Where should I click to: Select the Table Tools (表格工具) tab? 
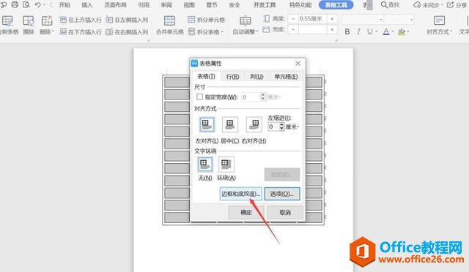pos(336,5)
